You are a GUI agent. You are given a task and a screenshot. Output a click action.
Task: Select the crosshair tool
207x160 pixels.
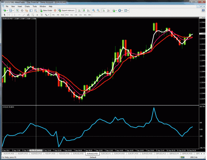(x=9, y=15)
